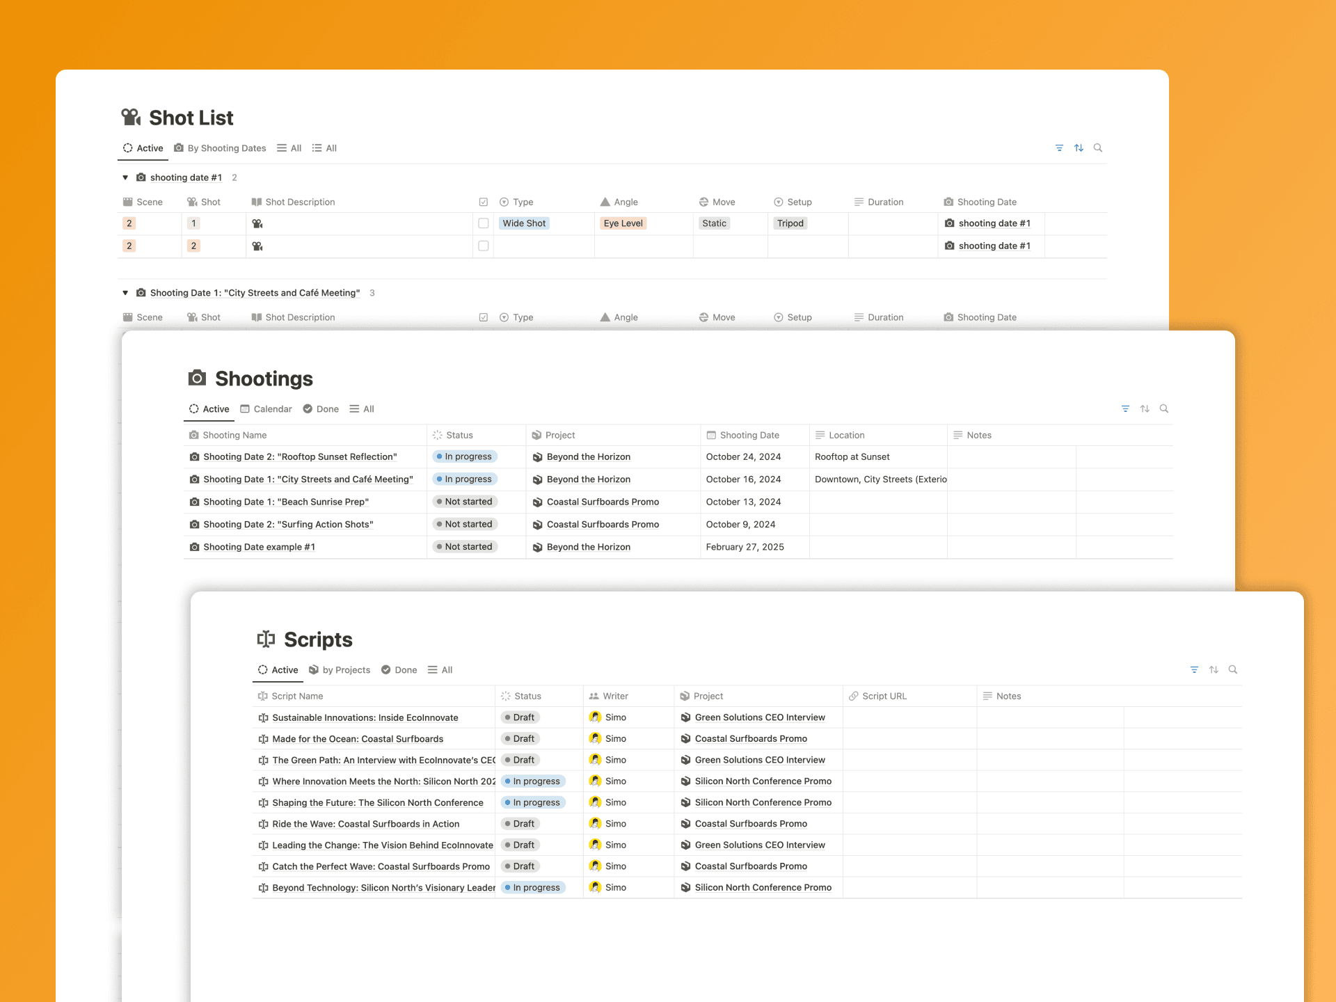Click the Shot List sort arrows icon
Image resolution: width=1336 pixels, height=1002 pixels.
(x=1079, y=148)
